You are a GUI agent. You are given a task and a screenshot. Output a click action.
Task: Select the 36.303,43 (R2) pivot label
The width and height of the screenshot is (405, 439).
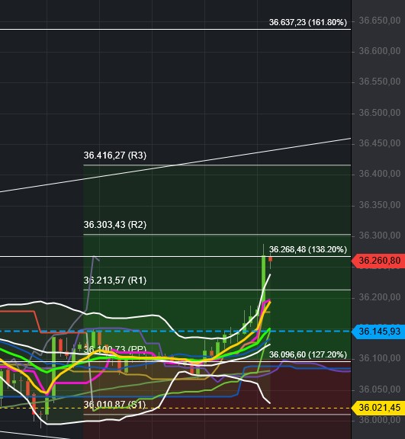click(x=115, y=225)
